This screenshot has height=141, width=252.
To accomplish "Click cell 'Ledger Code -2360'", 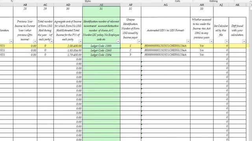I will [x=101, y=50].
